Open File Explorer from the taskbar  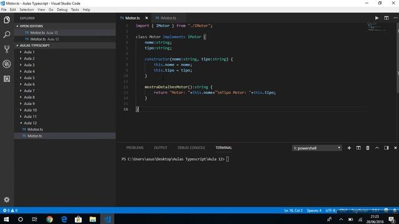(93, 219)
